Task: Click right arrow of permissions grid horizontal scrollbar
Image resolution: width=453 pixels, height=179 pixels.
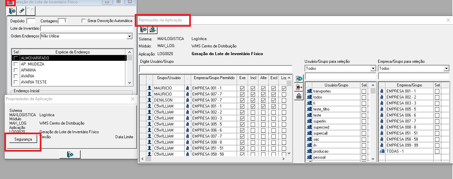Action: click(284, 159)
